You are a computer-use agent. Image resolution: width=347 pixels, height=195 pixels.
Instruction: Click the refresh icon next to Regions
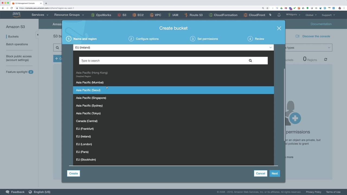click(326, 59)
